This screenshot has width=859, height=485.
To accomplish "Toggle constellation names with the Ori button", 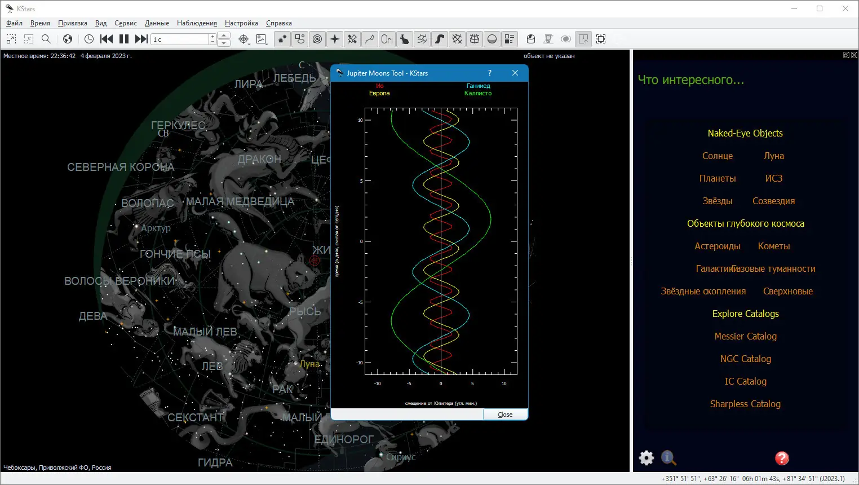I will click(387, 39).
